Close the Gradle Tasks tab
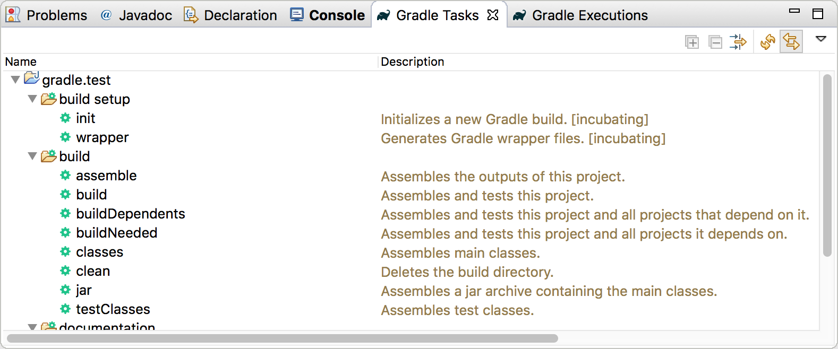Screen dimensions: 838x349 point(492,15)
